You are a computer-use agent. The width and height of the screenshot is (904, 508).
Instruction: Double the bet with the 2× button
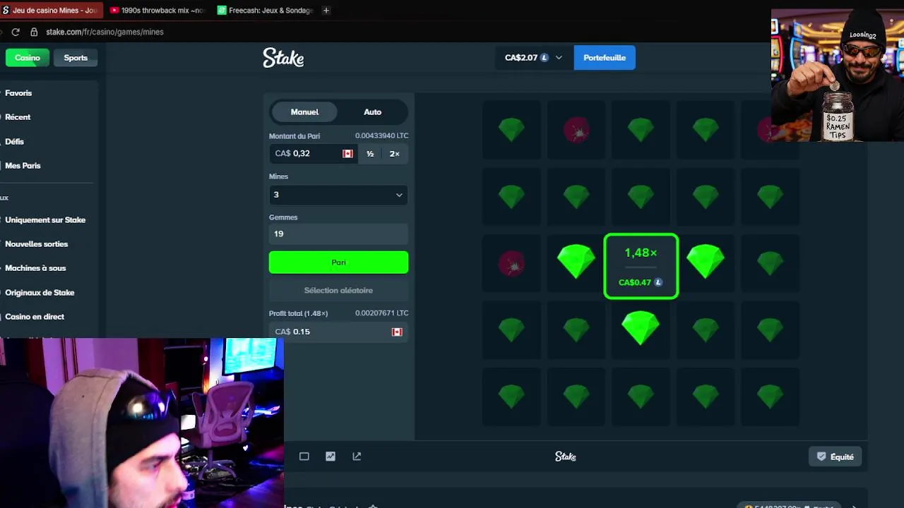pyautogui.click(x=394, y=154)
